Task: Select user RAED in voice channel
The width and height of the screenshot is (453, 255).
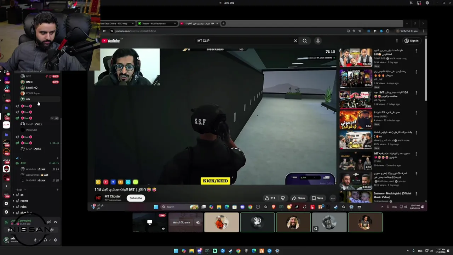Action: point(29,82)
